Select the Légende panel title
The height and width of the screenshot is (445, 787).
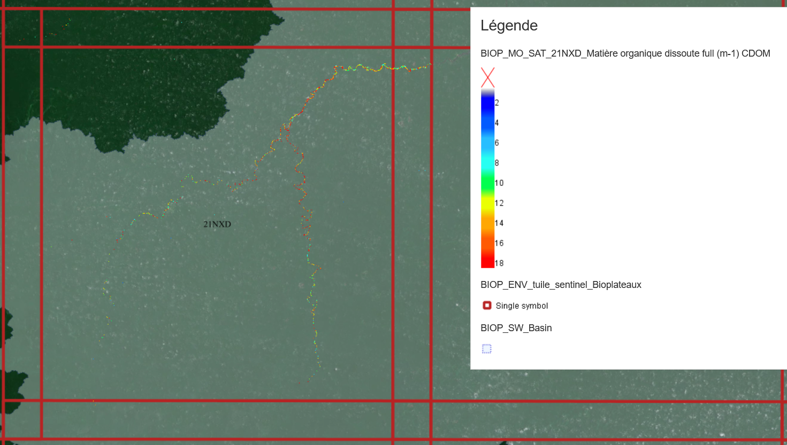coord(509,26)
